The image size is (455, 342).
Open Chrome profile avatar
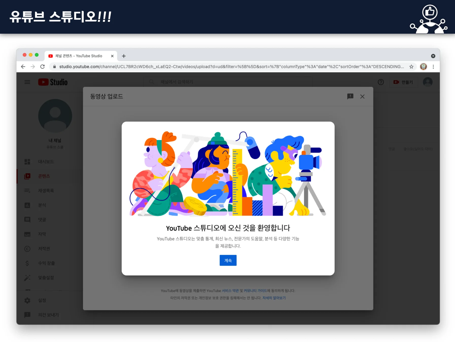coord(423,67)
